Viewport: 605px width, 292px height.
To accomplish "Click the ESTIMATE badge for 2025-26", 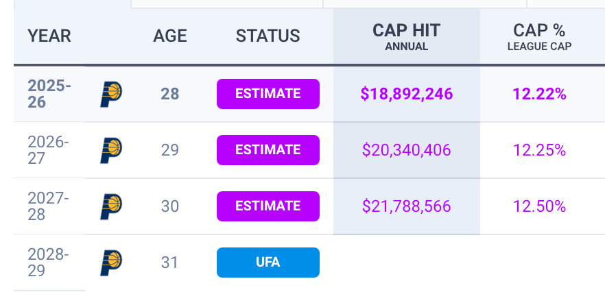I will 268,94.
